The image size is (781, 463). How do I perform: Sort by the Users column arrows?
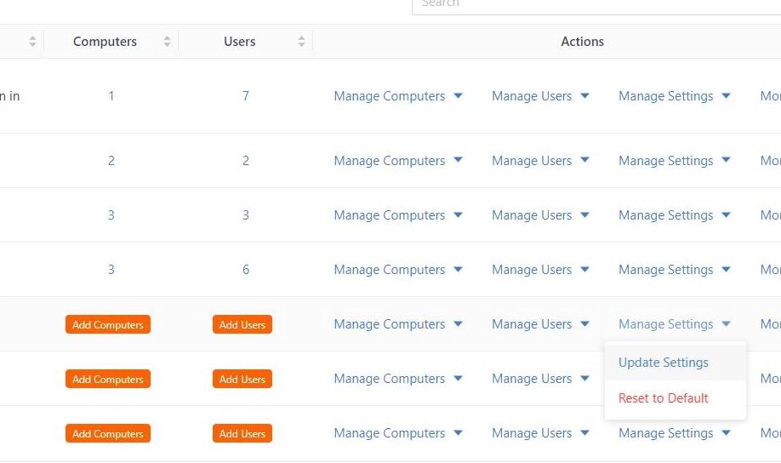[x=301, y=42]
